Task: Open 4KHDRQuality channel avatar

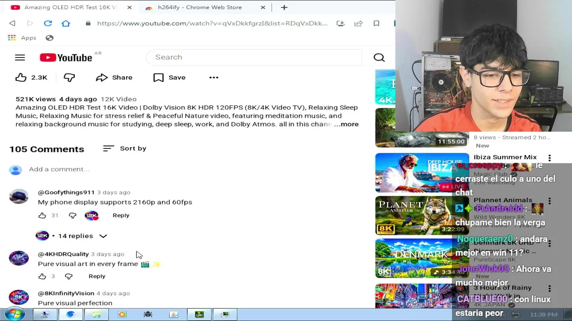Action: [x=19, y=258]
